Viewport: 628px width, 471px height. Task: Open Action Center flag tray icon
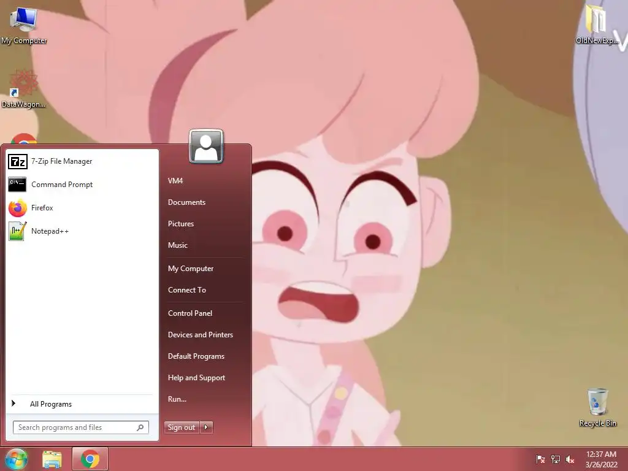click(540, 459)
